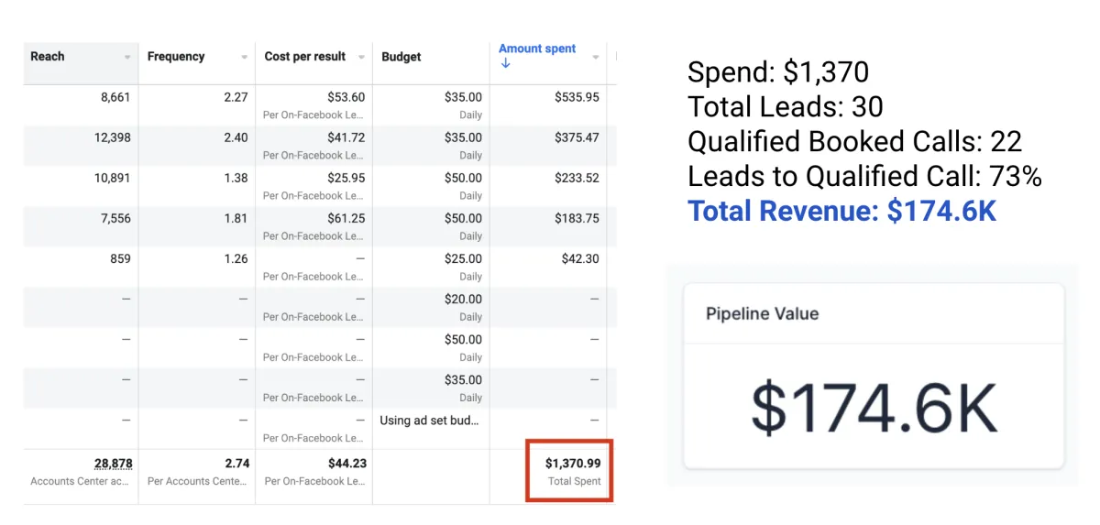Image resolution: width=1100 pixels, height=525 pixels.
Task: Click the Frequency column header label
Action: (x=176, y=56)
